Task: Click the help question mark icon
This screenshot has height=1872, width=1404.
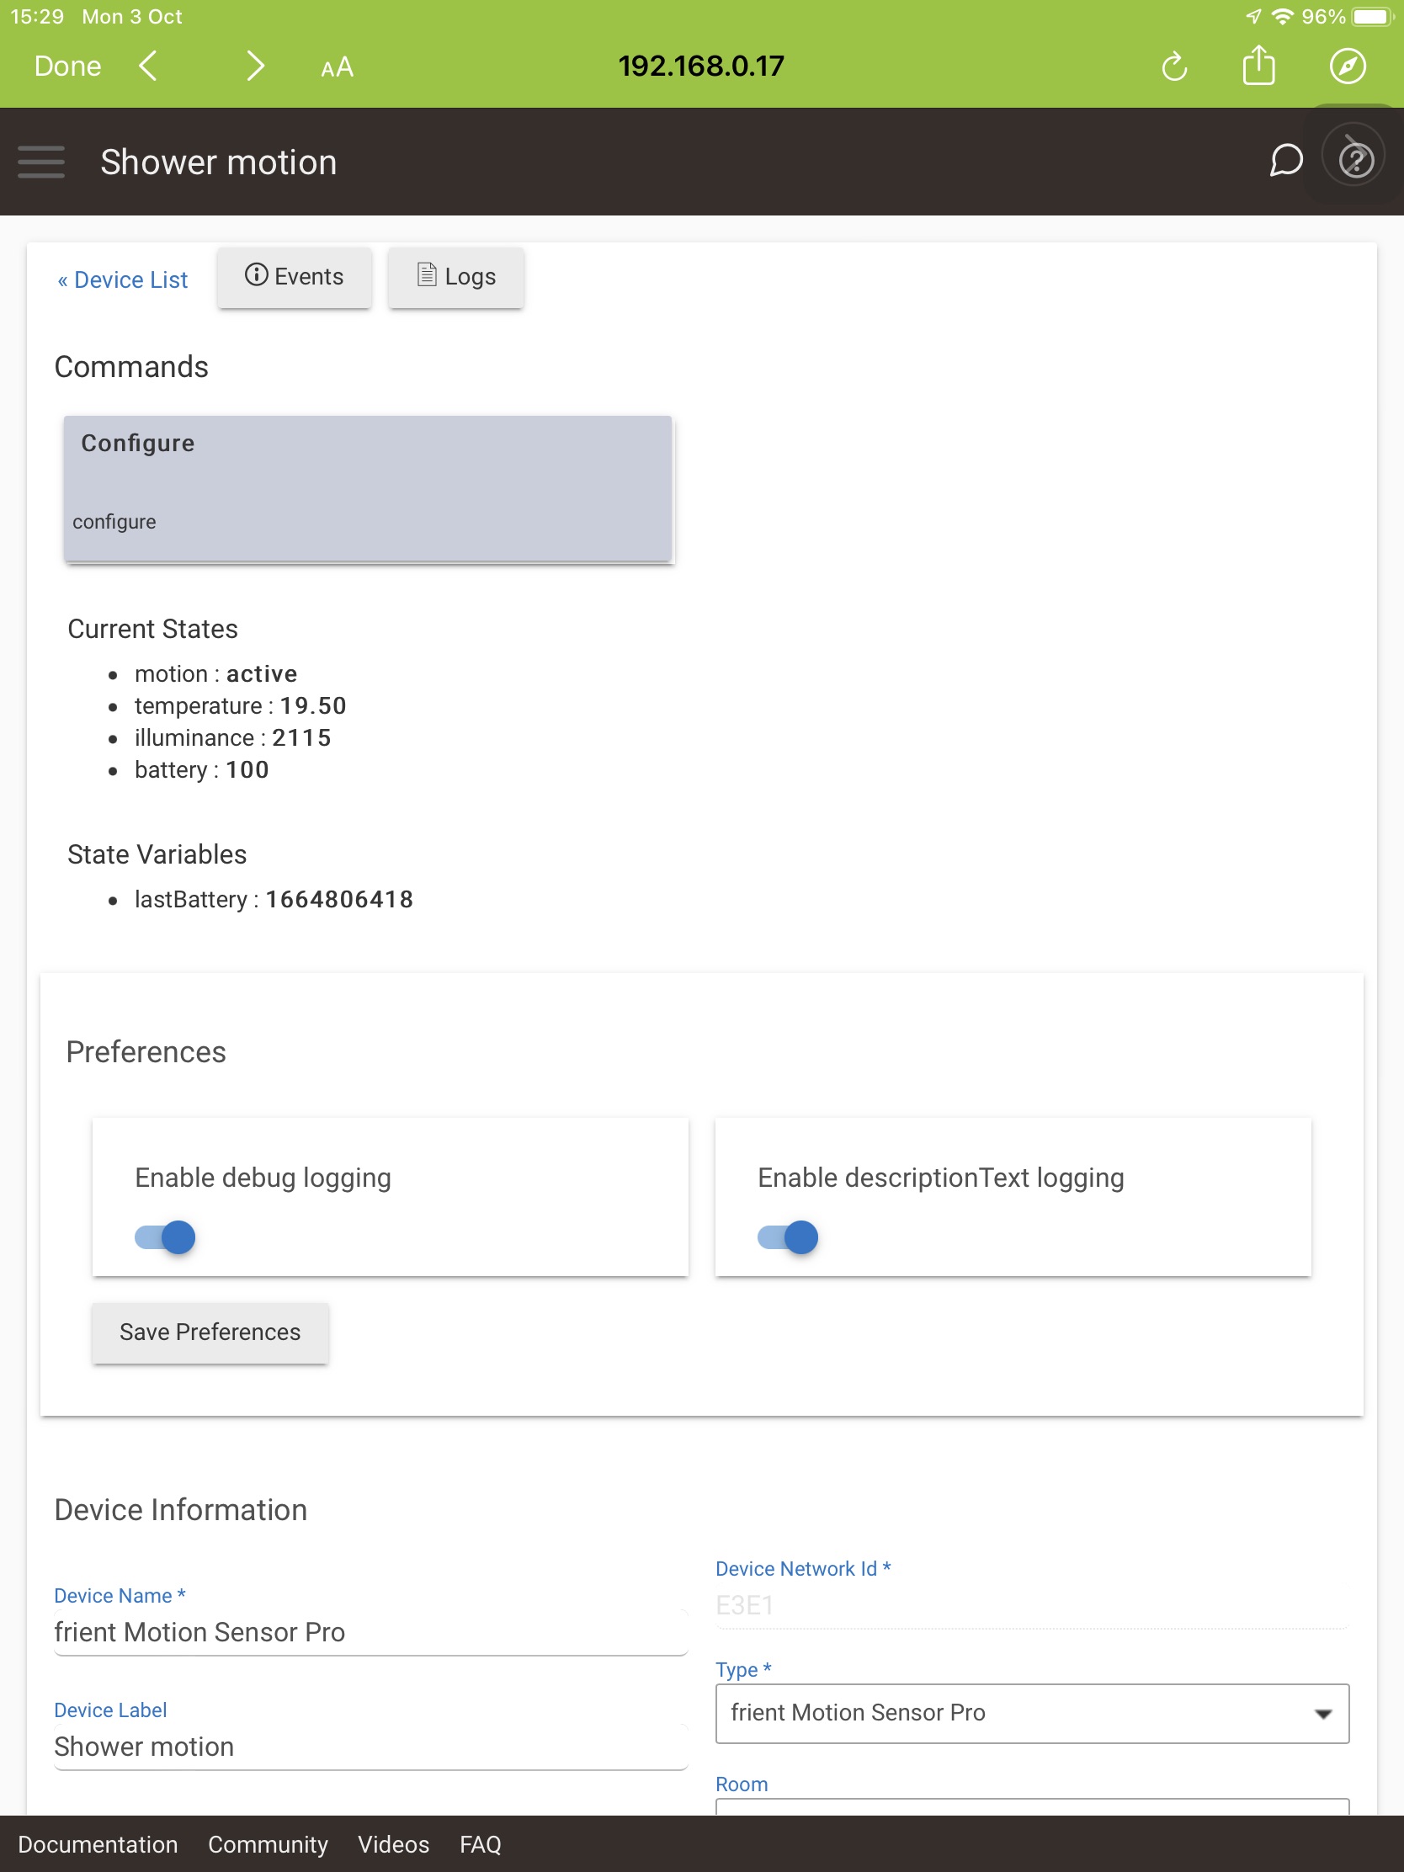Action: [1355, 160]
